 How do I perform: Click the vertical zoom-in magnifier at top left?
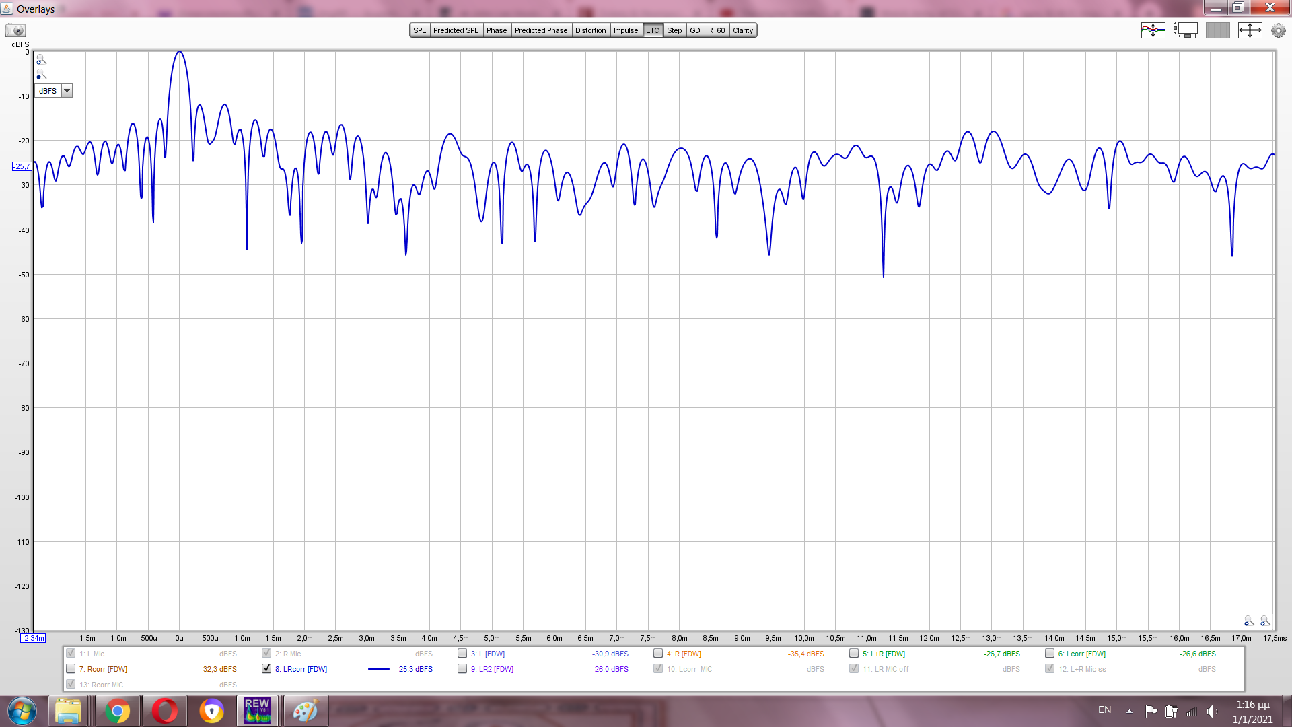41,60
